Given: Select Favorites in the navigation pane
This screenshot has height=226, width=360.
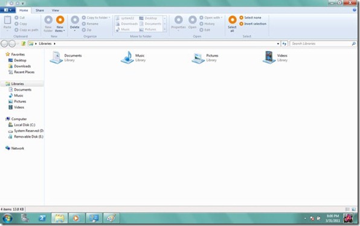Looking at the screenshot, I should point(15,54).
